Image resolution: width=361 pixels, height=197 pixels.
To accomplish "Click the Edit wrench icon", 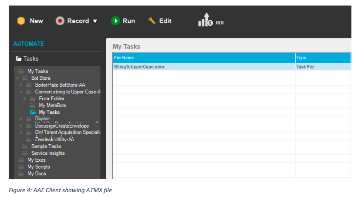I will pos(152,21).
